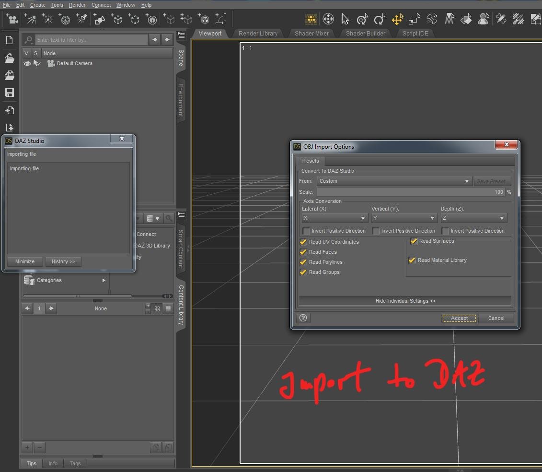
Task: Collapse with Hide Individual Settings
Action: coord(405,301)
